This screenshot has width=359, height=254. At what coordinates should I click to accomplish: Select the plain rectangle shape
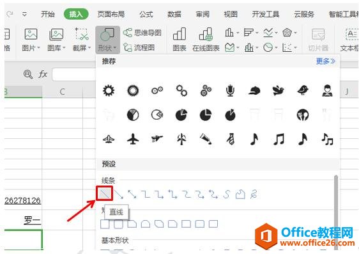coord(105,224)
